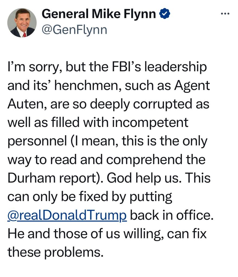Click the line "can only be fixed by putting"
Viewport: 238px width, 277px height.
pyautogui.click(x=90, y=197)
